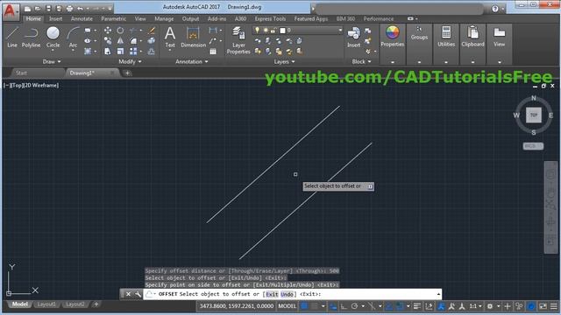Select the Line tool
Screen dimensions: 561x315
pos(11,37)
